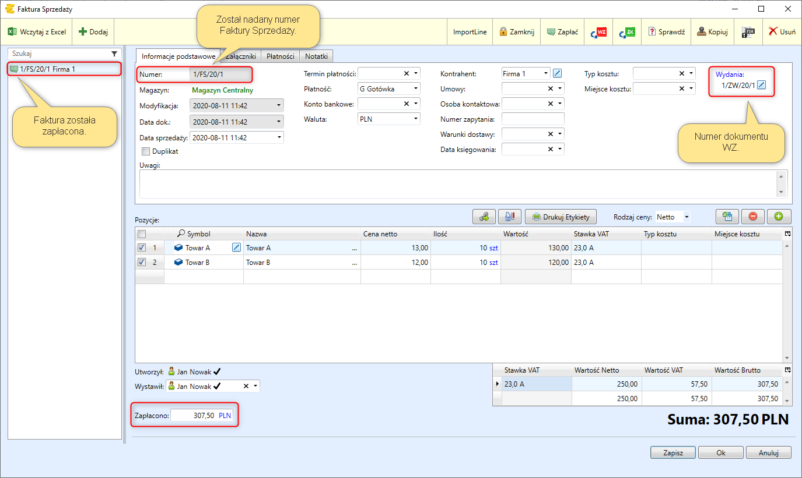Click Excel export icon above positions grid
This screenshot has width=802, height=478.
pos(727,217)
